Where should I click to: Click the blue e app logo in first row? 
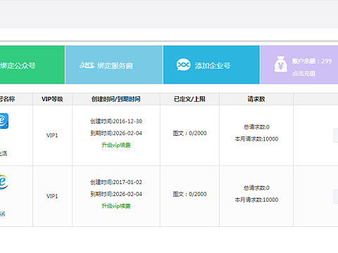tap(4, 121)
